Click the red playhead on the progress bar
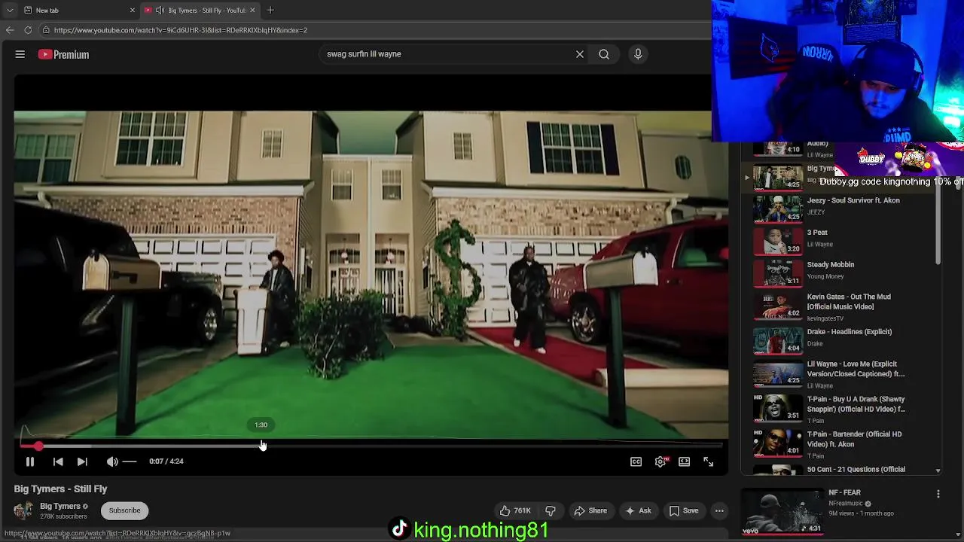The width and height of the screenshot is (964, 542). pyautogui.click(x=38, y=446)
